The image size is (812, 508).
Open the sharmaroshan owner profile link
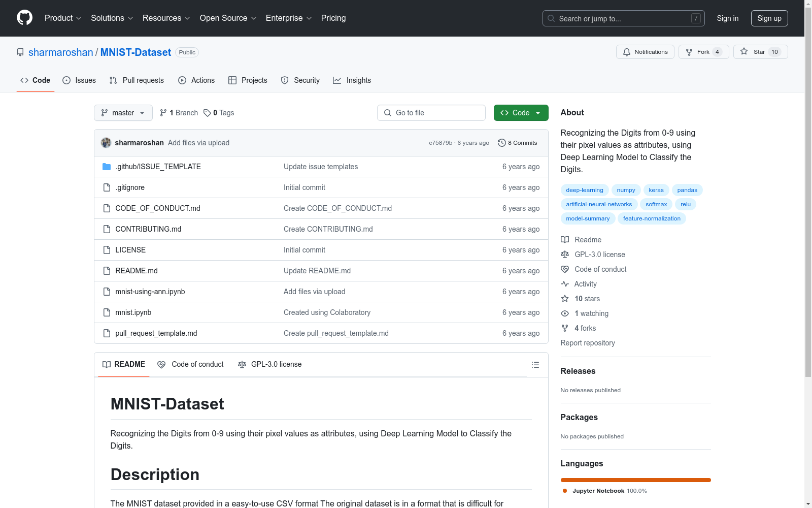[61, 52]
